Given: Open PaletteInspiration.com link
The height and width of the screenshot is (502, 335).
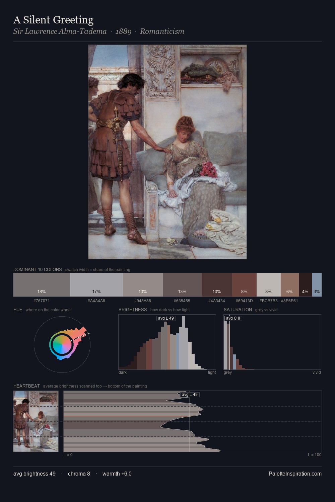Looking at the screenshot, I should (295, 474).
